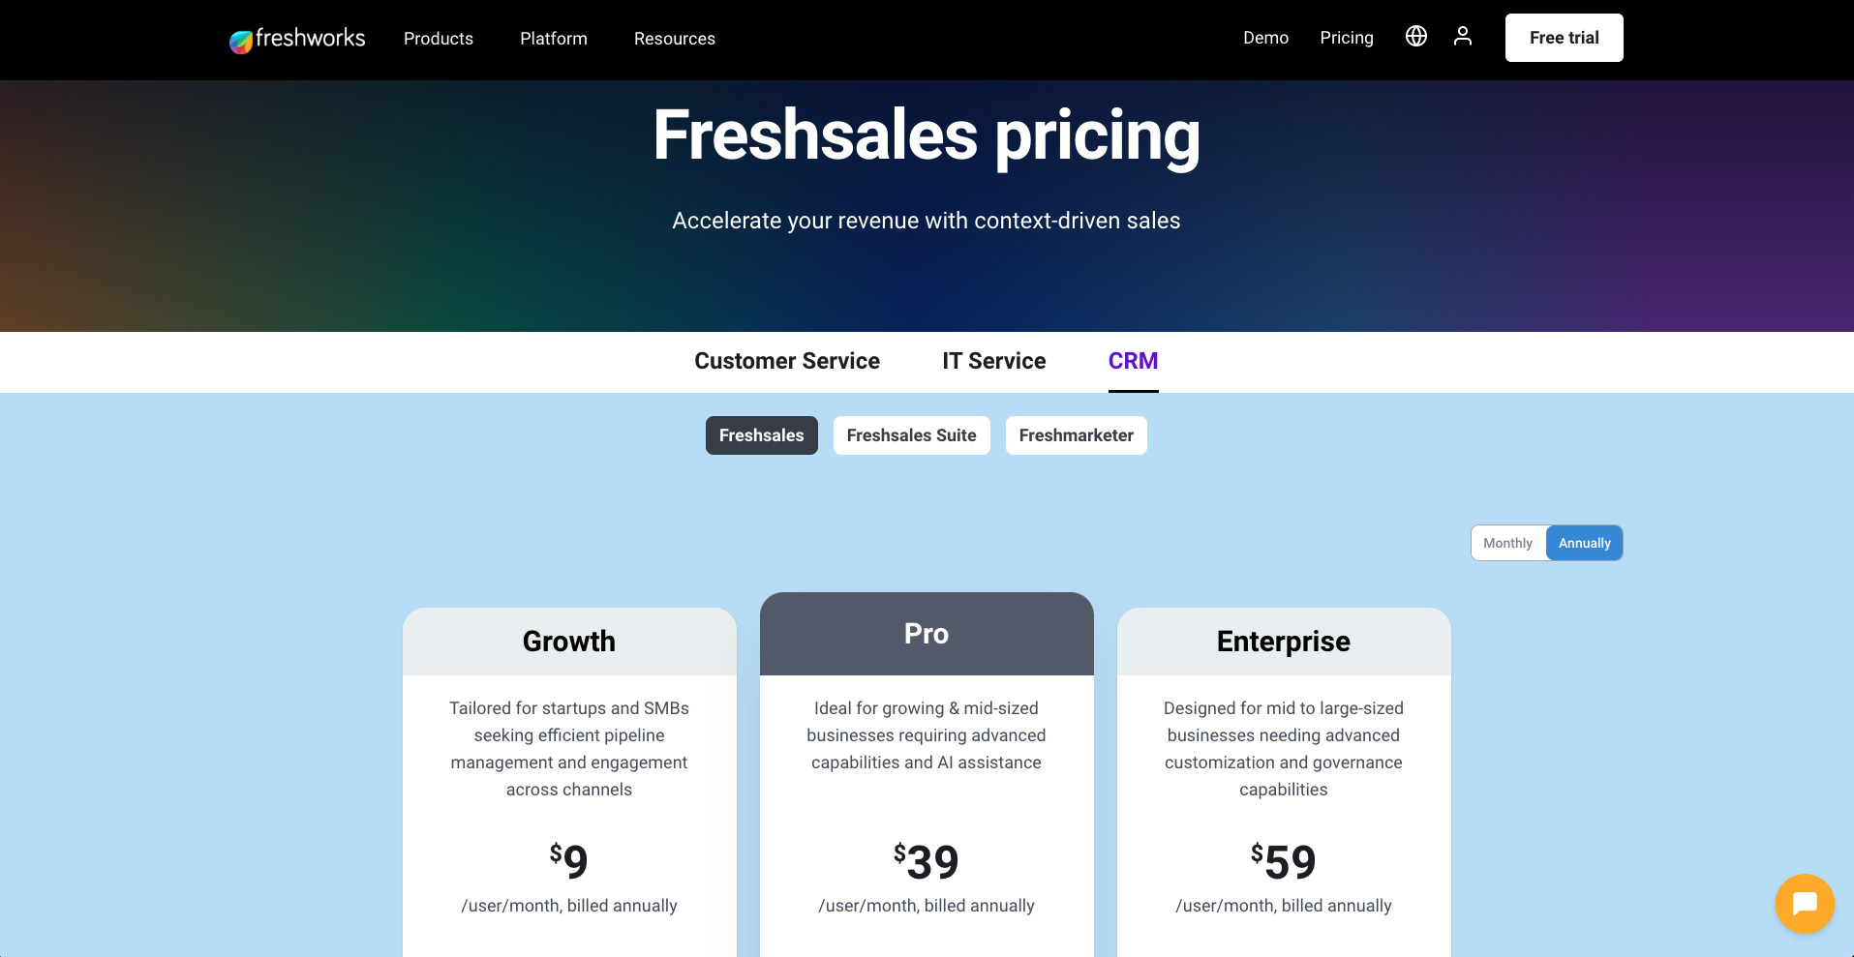Image resolution: width=1854 pixels, height=957 pixels.
Task: Select the CRM tab
Action: pos(1133,361)
